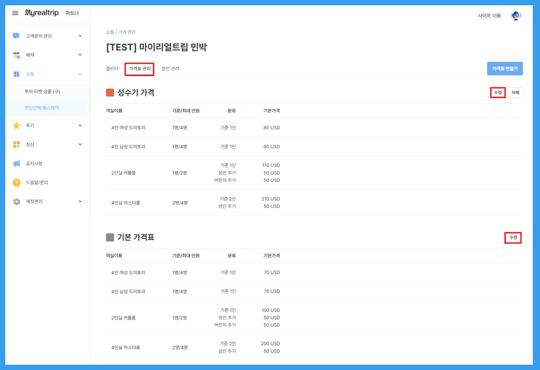The width and height of the screenshot is (540, 370).
Task: Click the 예약 calendar icon
Action: 16,55
